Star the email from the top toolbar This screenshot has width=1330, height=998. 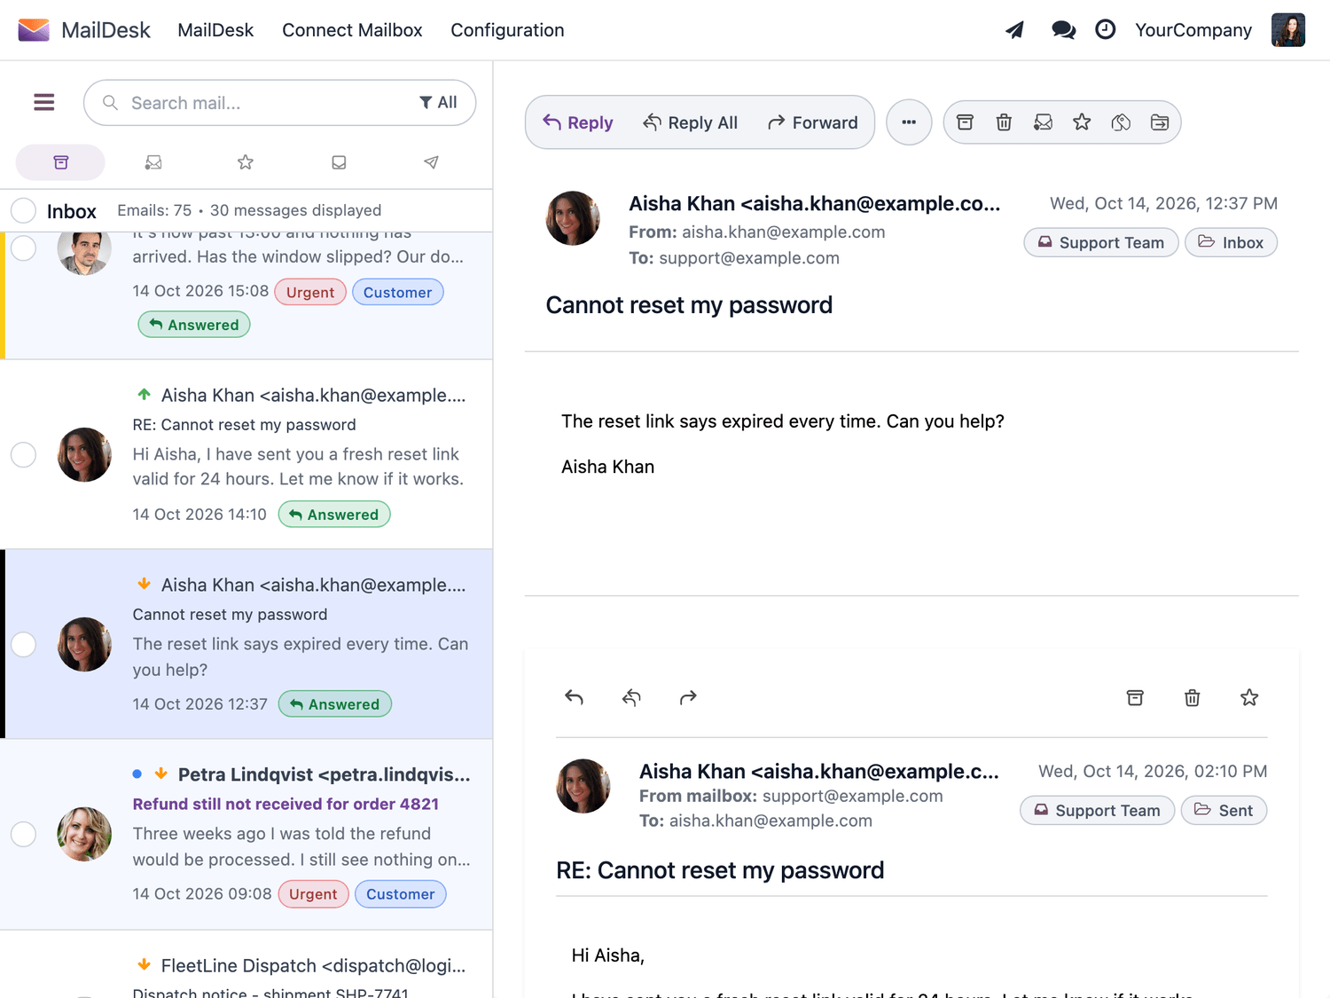1082,122
